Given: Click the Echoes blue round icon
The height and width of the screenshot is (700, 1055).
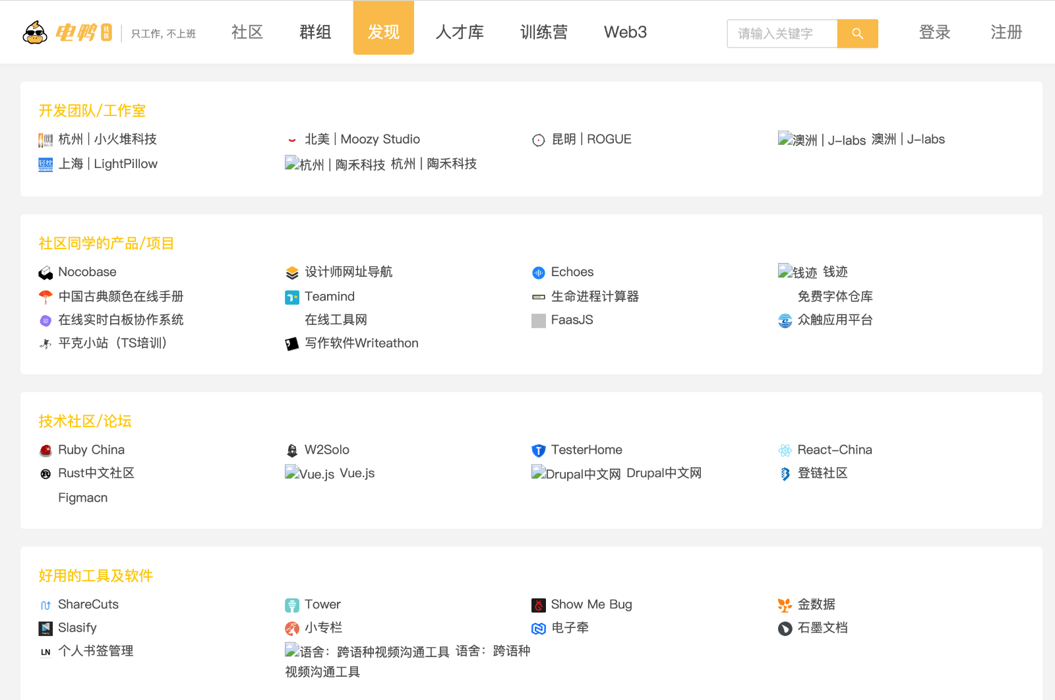Looking at the screenshot, I should pyautogui.click(x=539, y=273).
